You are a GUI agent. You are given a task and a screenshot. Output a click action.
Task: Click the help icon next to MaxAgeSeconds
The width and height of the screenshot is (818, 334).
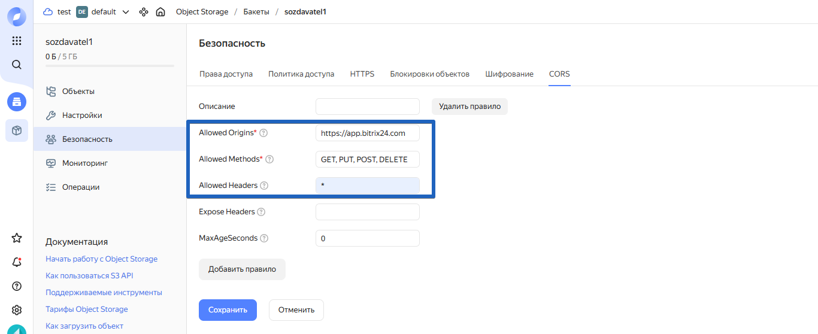point(264,238)
